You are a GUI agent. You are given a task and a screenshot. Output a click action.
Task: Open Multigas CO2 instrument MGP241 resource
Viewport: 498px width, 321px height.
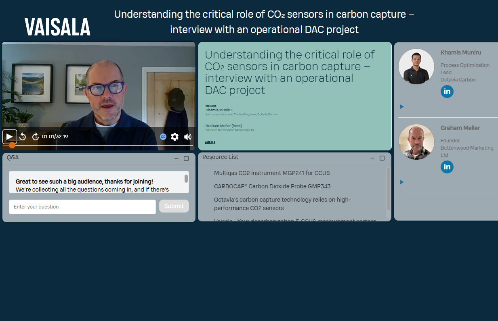click(272, 173)
